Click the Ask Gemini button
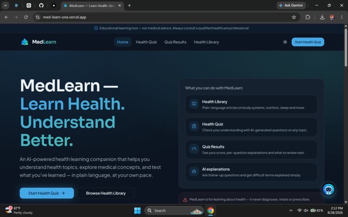Image resolution: width=348 pixels, height=217 pixels. click(x=291, y=5)
